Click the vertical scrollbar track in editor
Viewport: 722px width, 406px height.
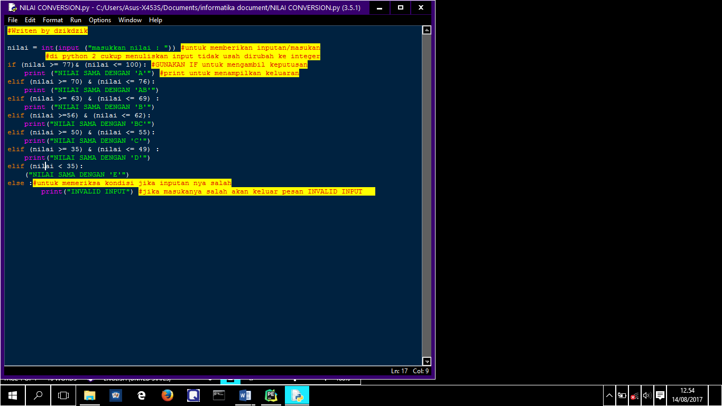pos(427,196)
